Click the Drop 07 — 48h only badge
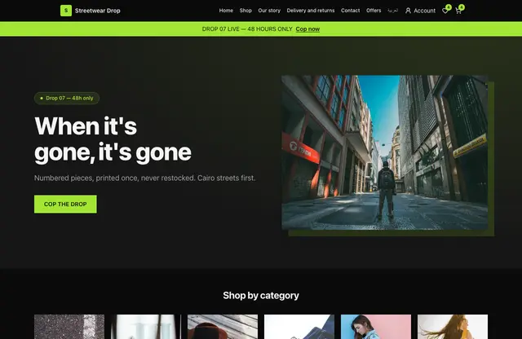The height and width of the screenshot is (339, 522). [67, 98]
